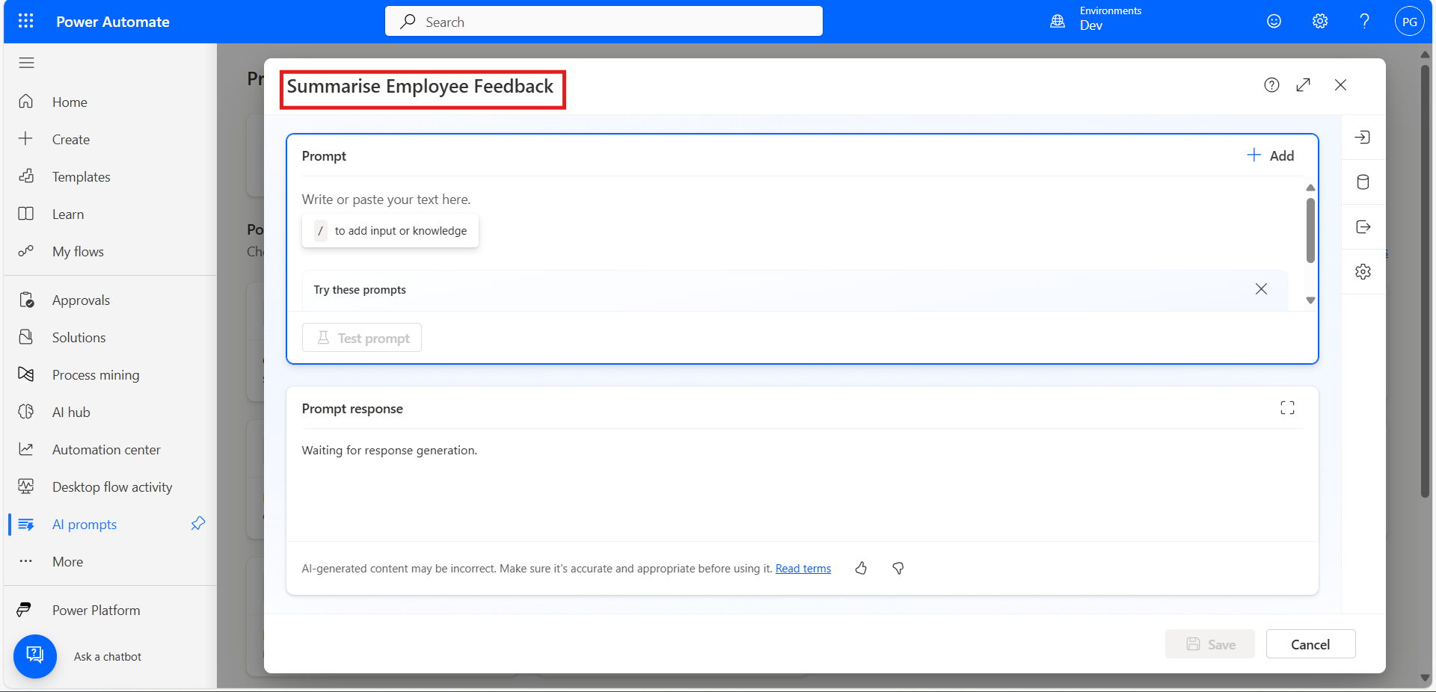Screen dimensions: 1436x692
Task: Click the thumbs up feedback icon
Action: (x=861, y=569)
